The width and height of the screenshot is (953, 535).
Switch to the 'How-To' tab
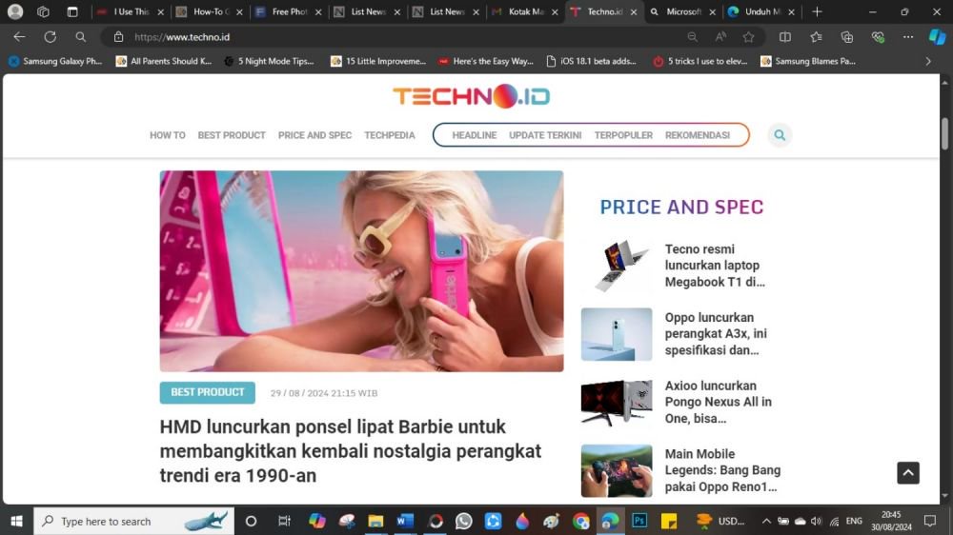(x=210, y=11)
